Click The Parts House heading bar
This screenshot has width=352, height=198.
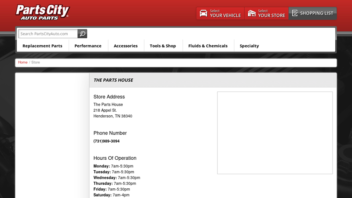point(213,80)
